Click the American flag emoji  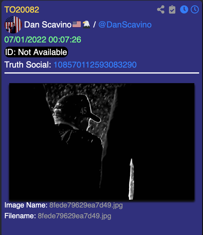coord(77,25)
